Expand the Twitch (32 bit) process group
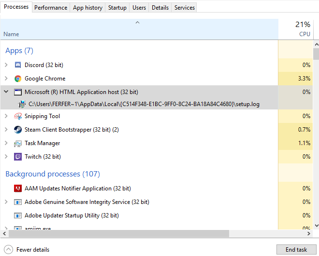319x256 pixels. [6, 156]
